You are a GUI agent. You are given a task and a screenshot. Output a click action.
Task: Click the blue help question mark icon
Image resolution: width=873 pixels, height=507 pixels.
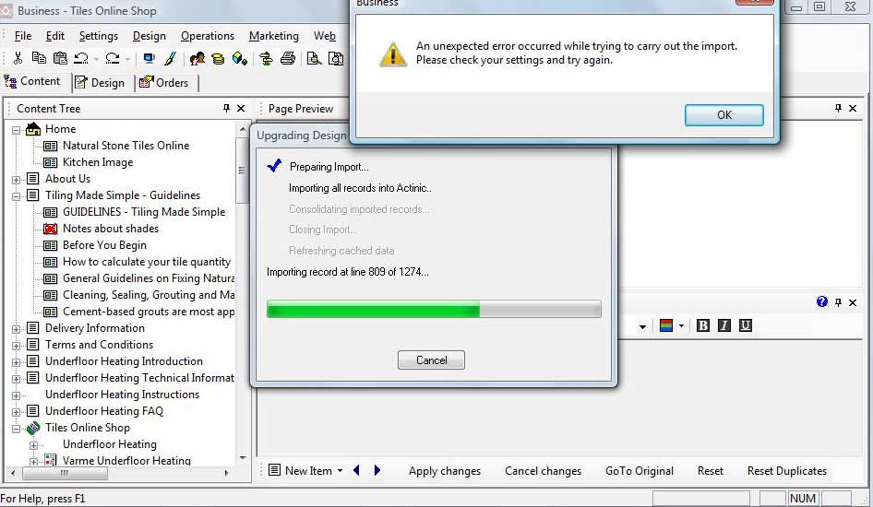pyautogui.click(x=822, y=301)
